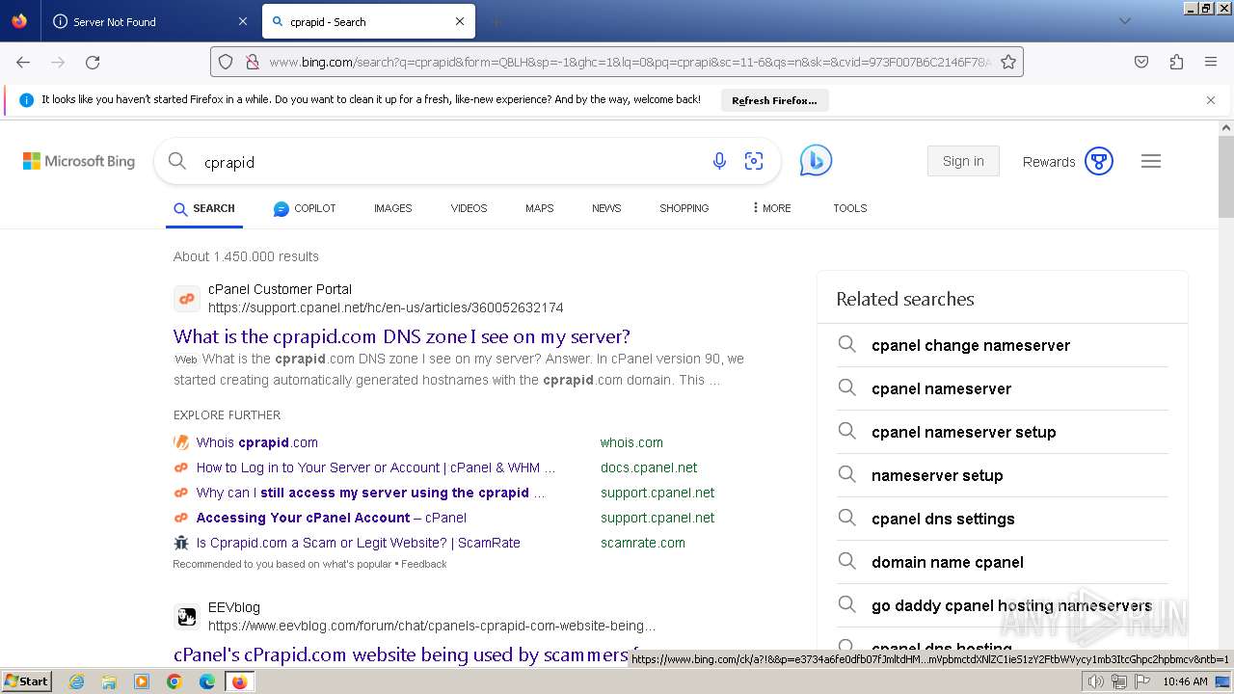Open 'What is the cprapid.com DNS zone' result

coord(402,336)
